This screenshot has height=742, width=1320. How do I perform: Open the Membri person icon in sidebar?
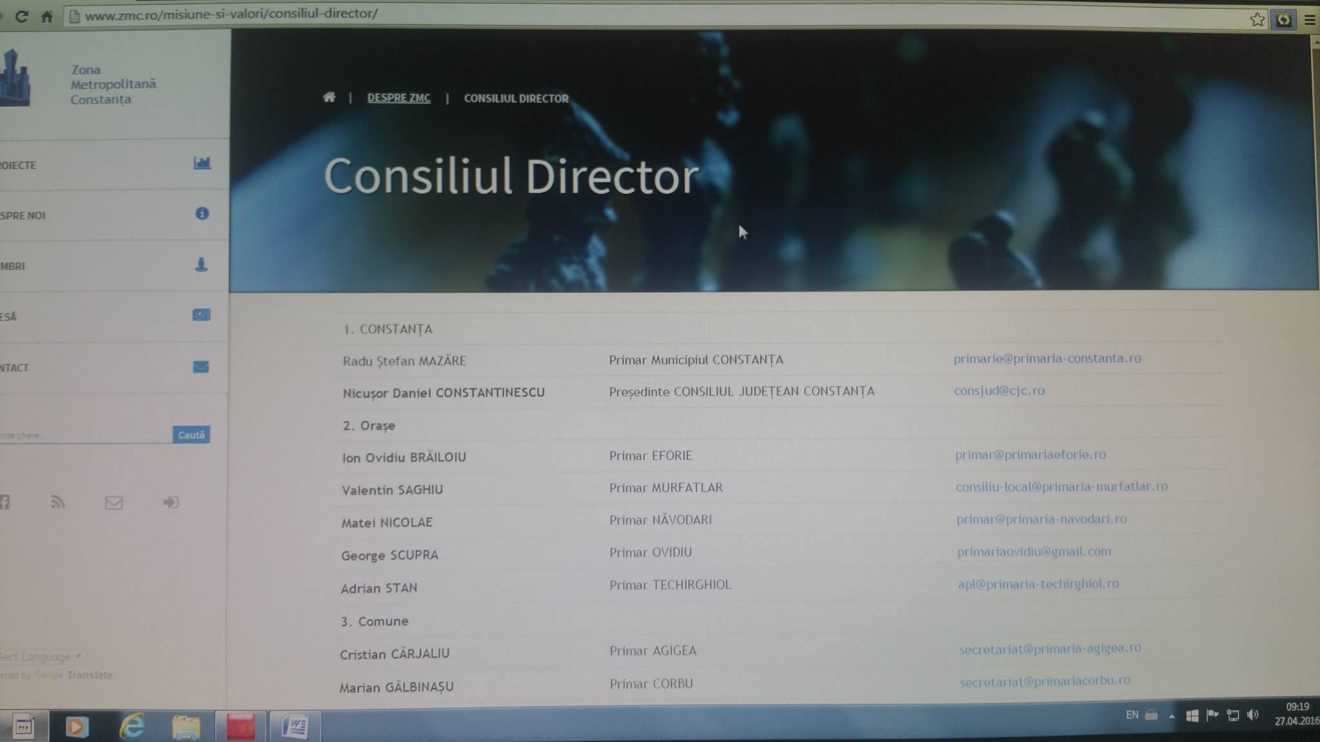click(201, 264)
